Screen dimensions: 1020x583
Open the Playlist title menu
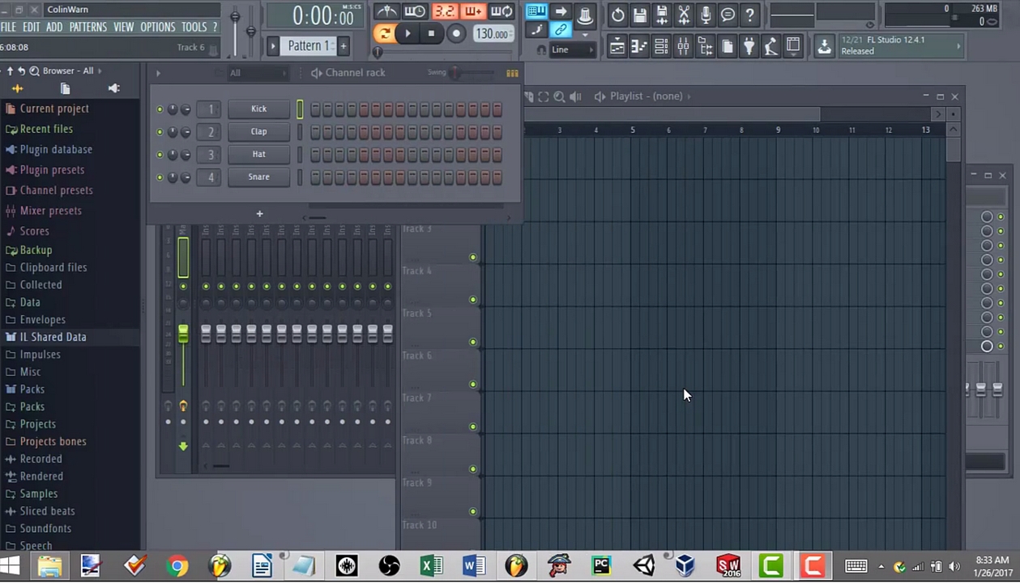pyautogui.click(x=646, y=96)
